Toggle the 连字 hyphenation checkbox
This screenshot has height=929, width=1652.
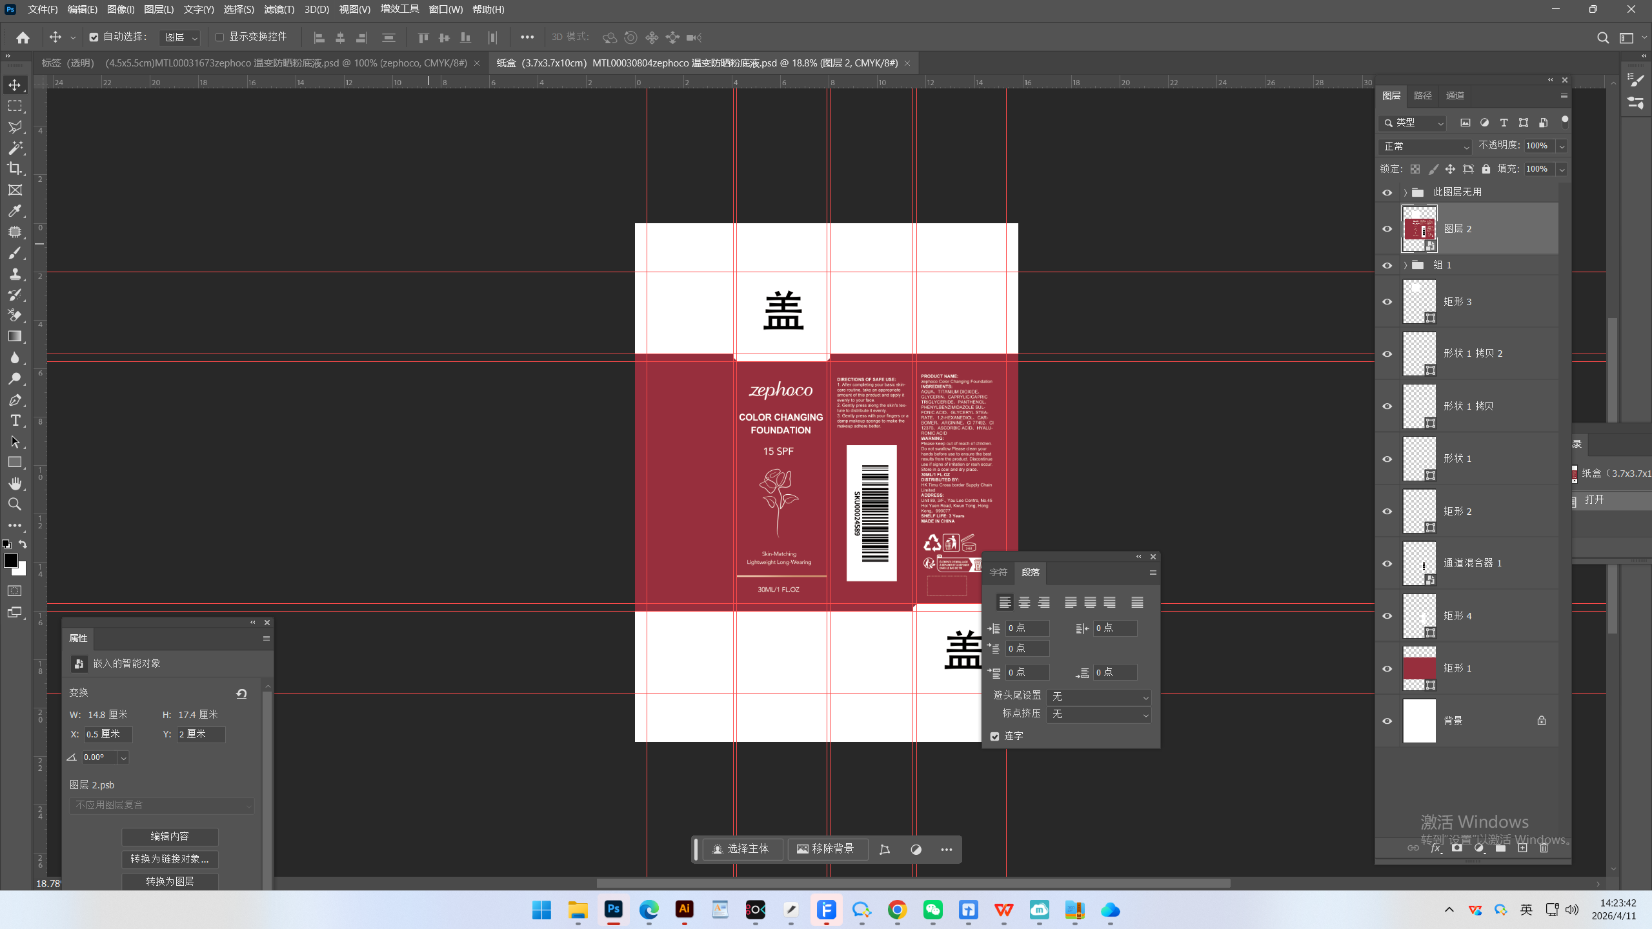[994, 737]
